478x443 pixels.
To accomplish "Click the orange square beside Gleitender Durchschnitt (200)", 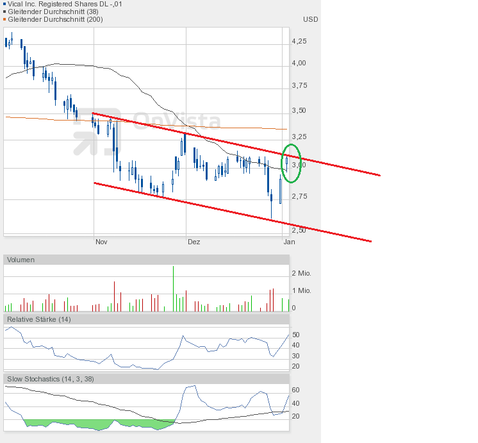I will (x=3, y=19).
